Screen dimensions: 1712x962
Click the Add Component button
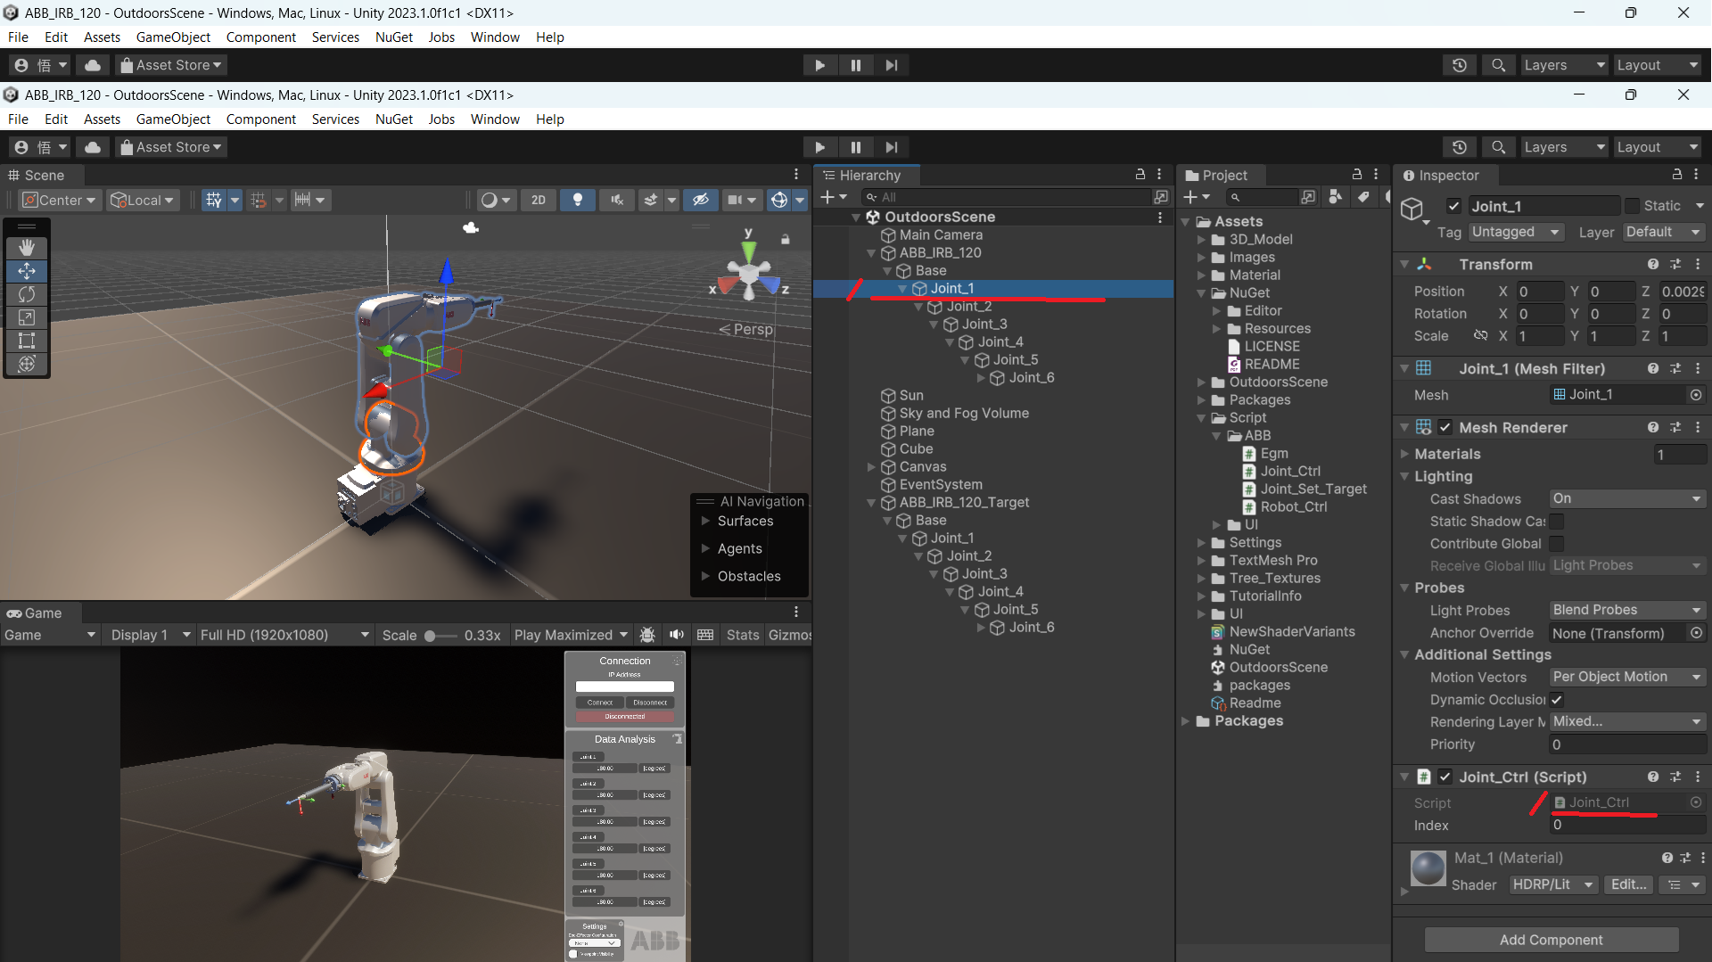point(1551,940)
